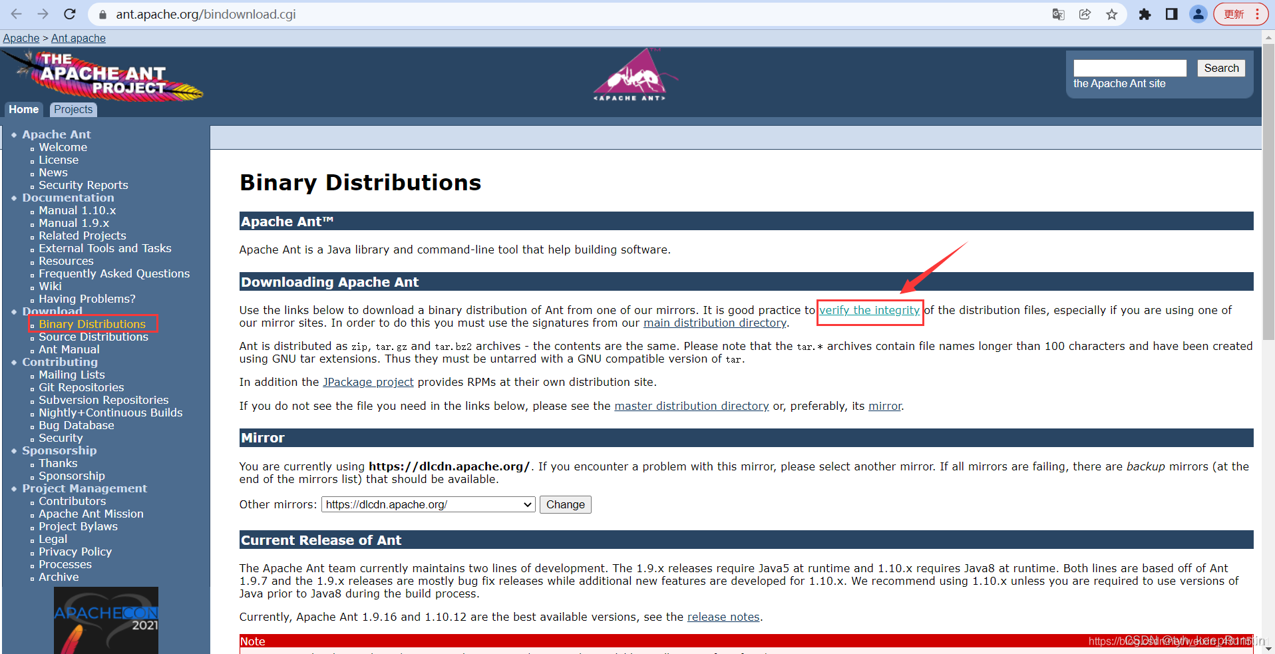
Task: Open the extensions puzzle icon
Action: [1145, 15]
